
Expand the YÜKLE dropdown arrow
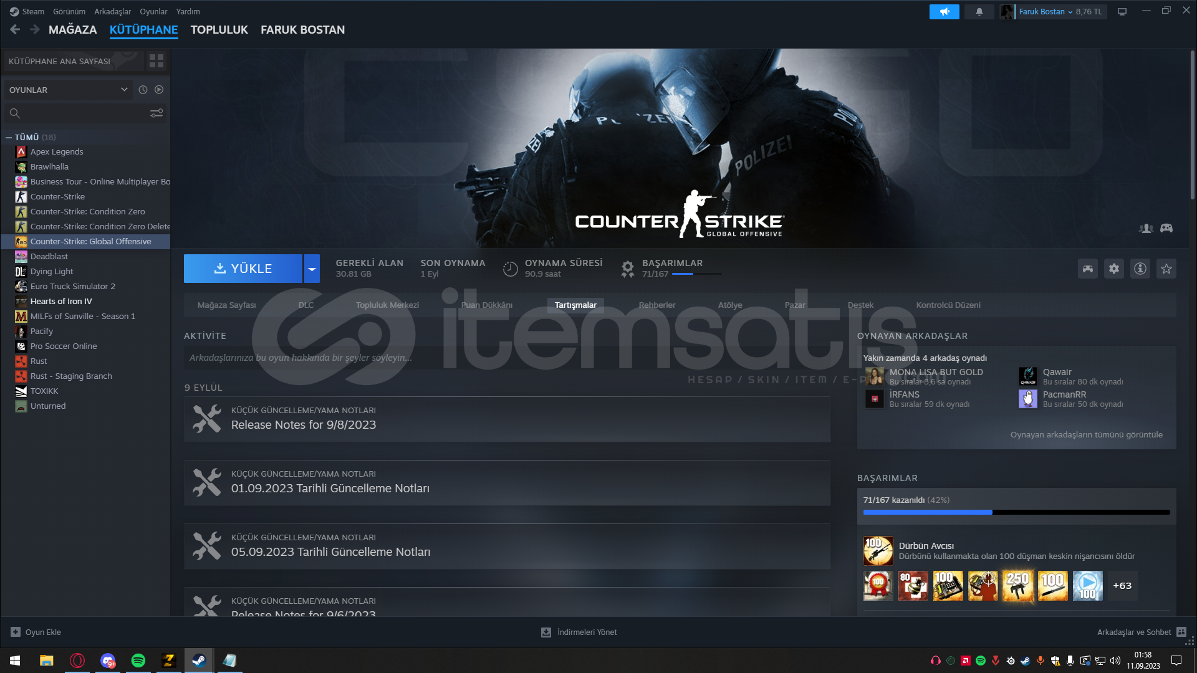[x=312, y=269]
